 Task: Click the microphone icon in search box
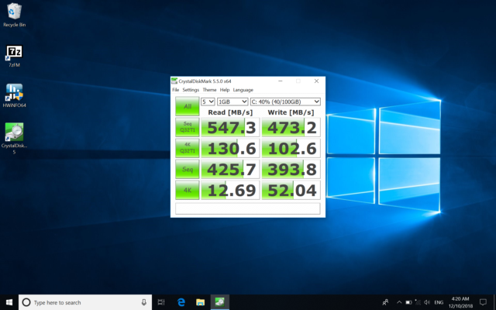click(144, 302)
